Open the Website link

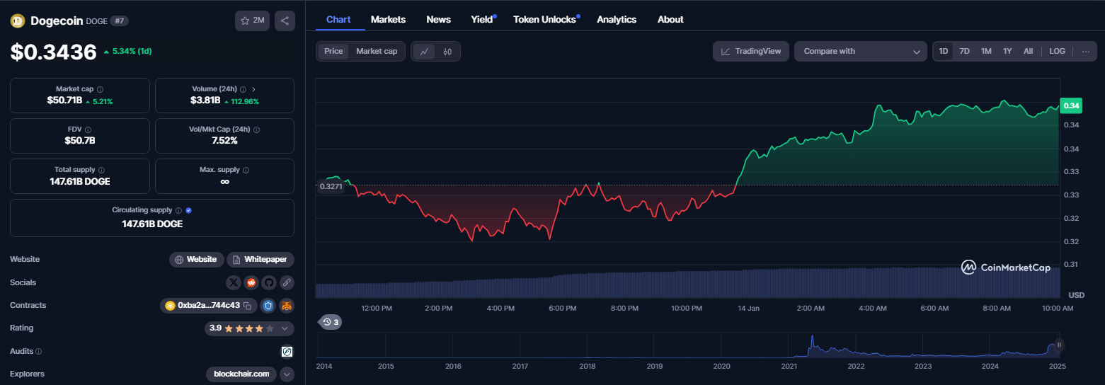click(x=197, y=260)
